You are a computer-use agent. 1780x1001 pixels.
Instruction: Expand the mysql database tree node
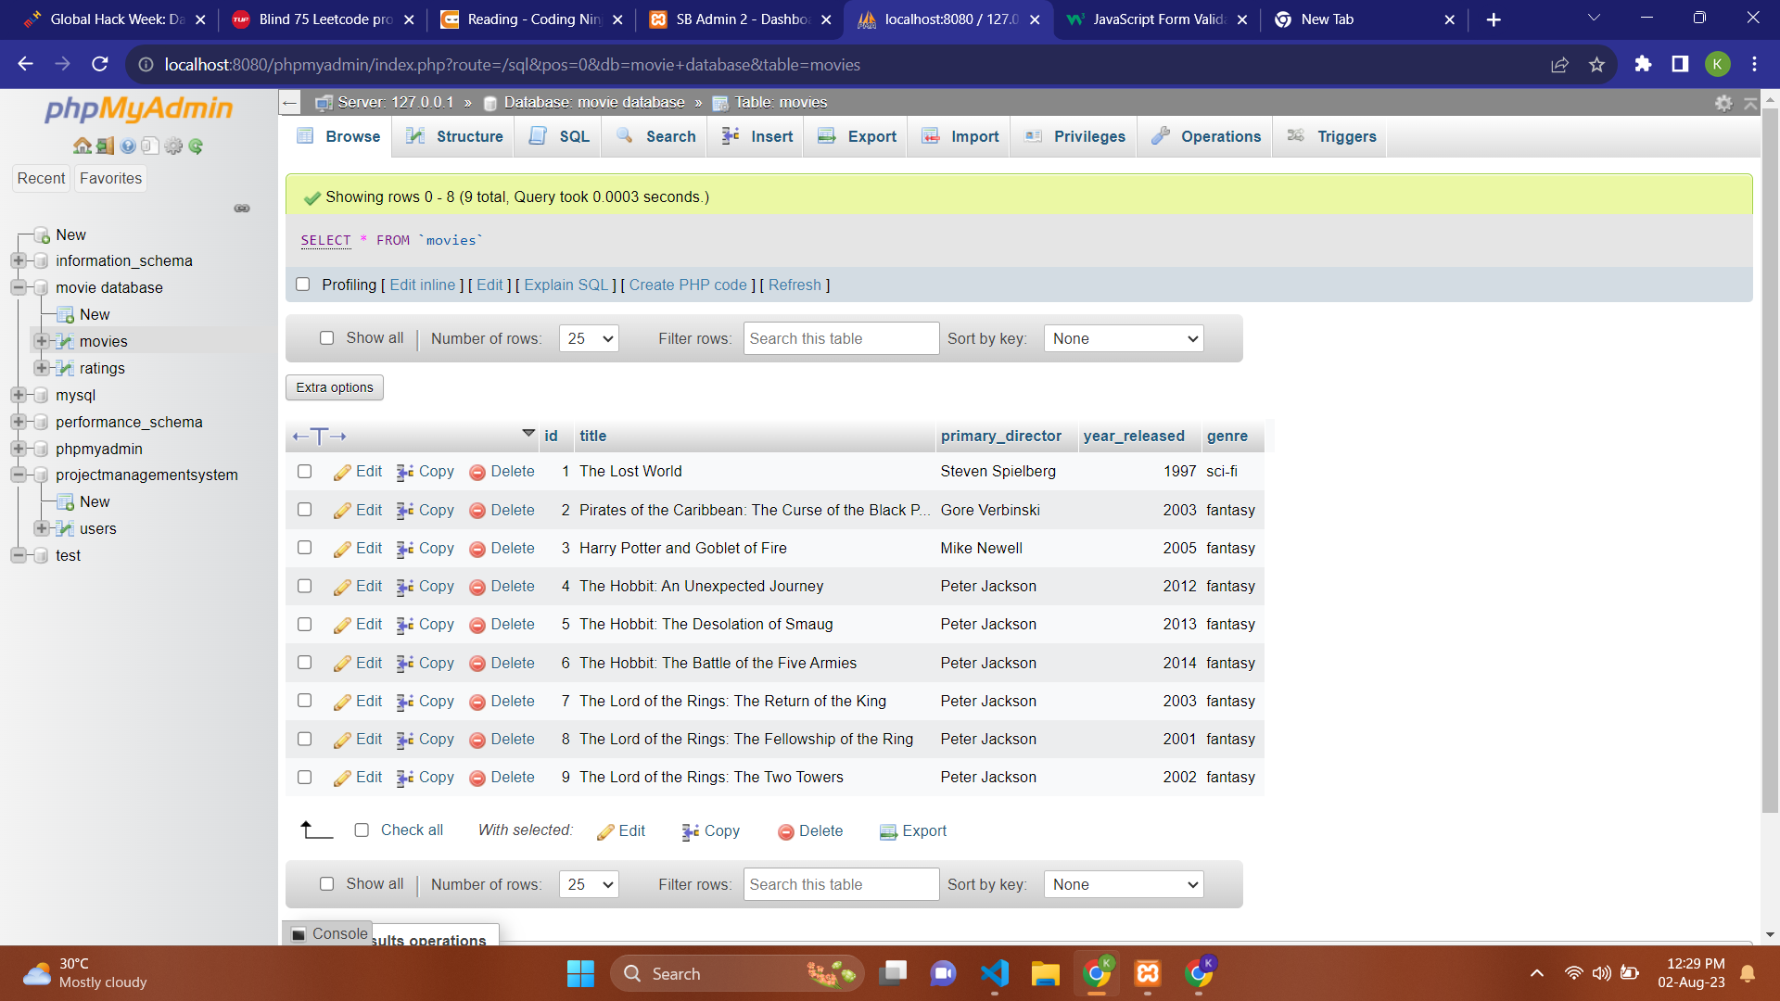pos(18,395)
